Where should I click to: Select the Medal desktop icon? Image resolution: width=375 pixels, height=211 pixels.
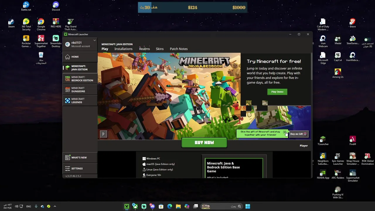pos(338,40)
